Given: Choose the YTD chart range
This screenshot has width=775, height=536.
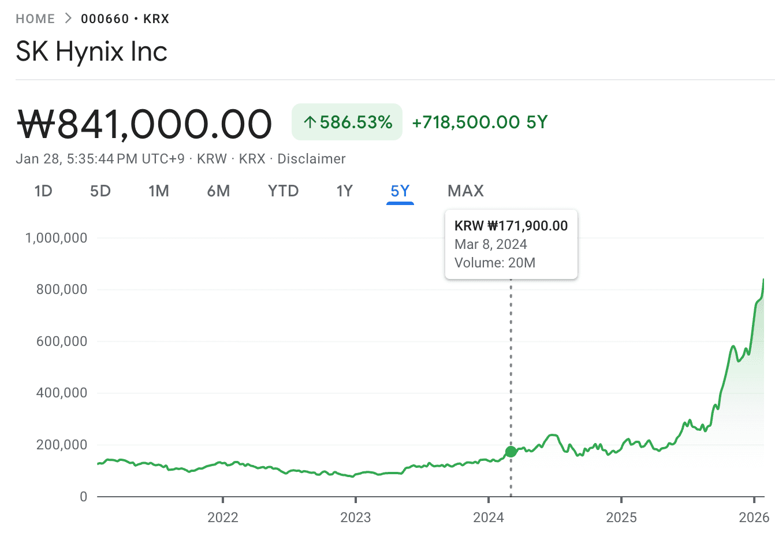Looking at the screenshot, I should coord(283,191).
